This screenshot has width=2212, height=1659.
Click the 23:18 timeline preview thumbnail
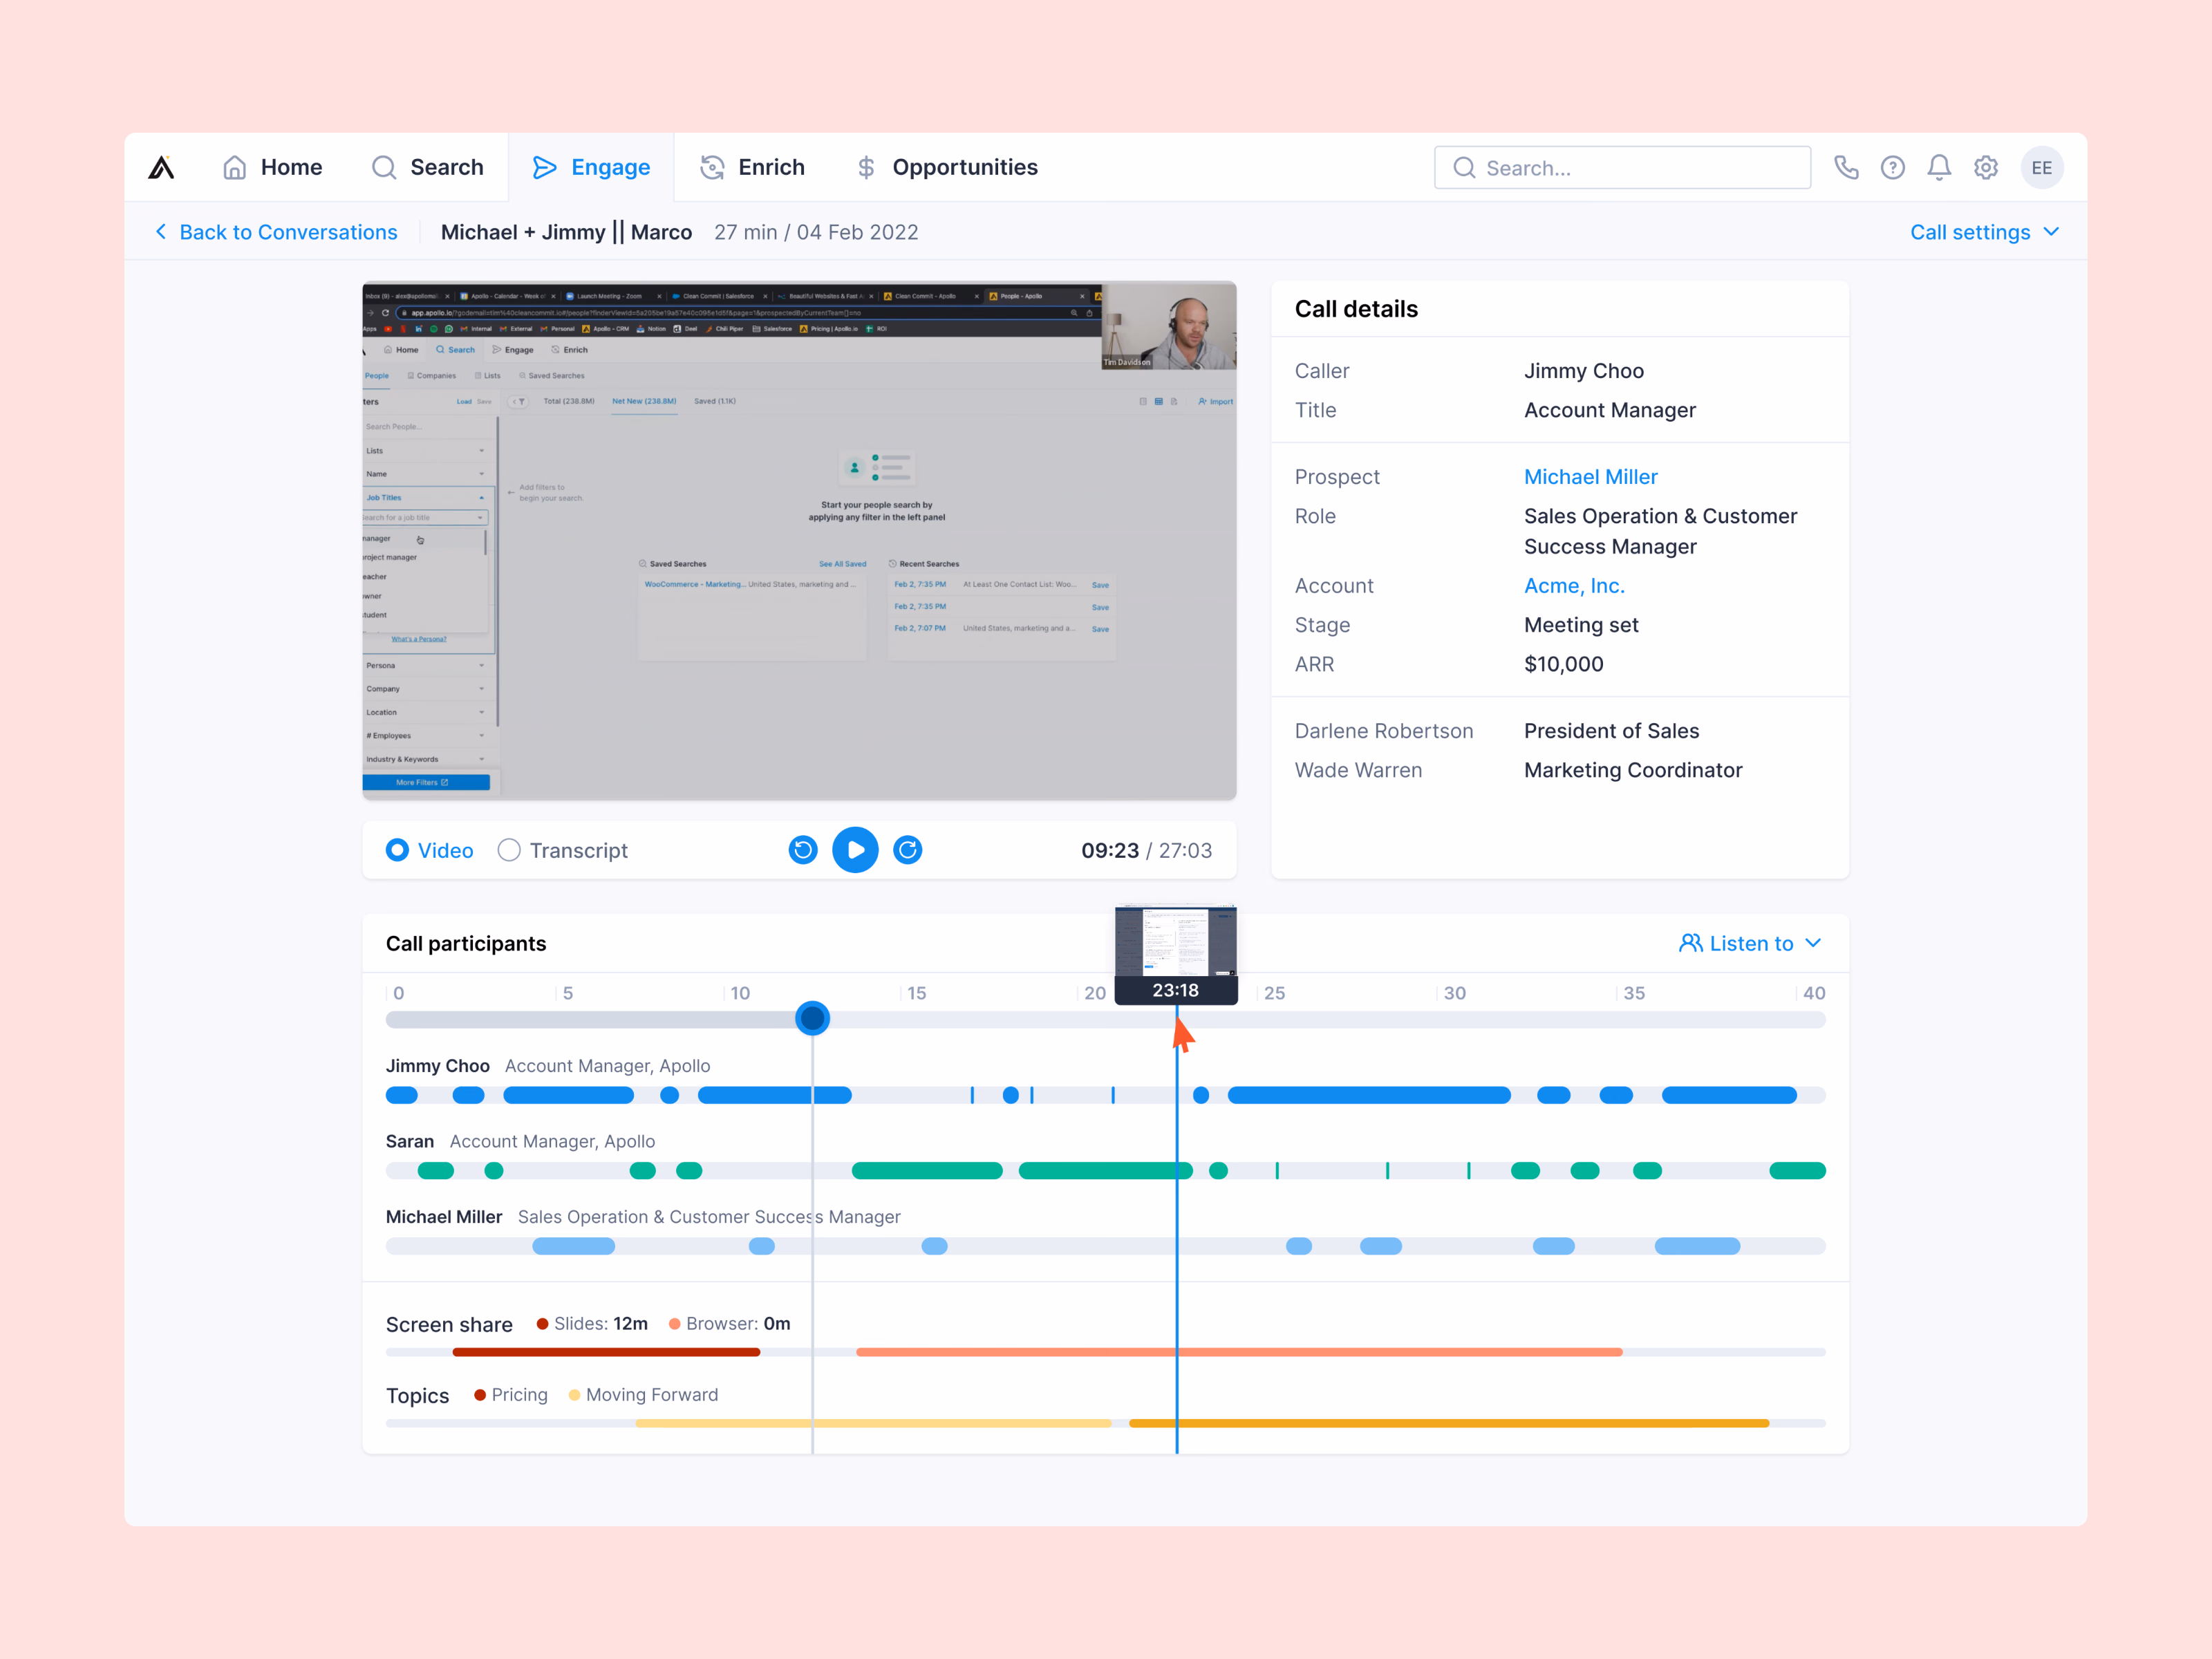tap(1176, 954)
